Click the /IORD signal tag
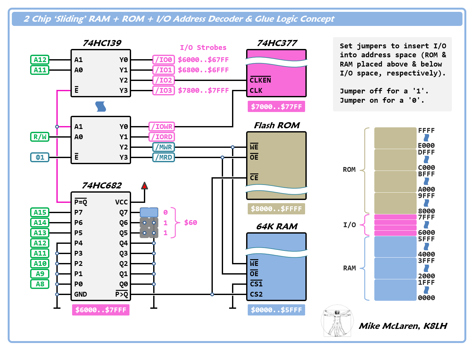The height and width of the screenshot is (351, 474). tap(162, 137)
